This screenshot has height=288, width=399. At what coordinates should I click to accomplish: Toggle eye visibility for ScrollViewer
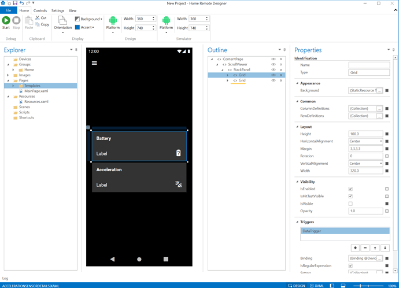pyautogui.click(x=274, y=64)
